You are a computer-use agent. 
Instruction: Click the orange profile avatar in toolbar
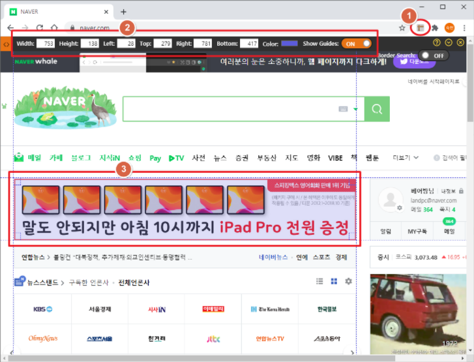pyautogui.click(x=449, y=28)
